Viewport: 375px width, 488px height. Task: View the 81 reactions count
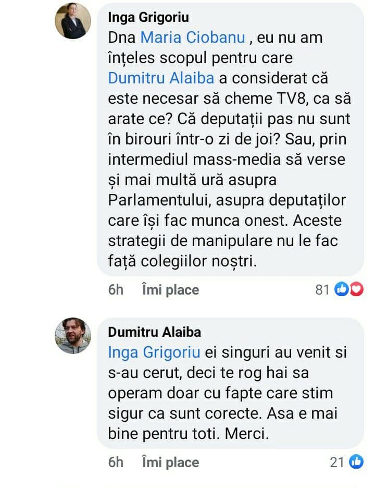pyautogui.click(x=322, y=290)
